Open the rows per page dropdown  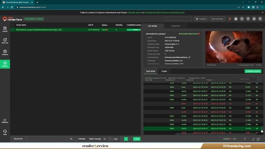pos(72,139)
